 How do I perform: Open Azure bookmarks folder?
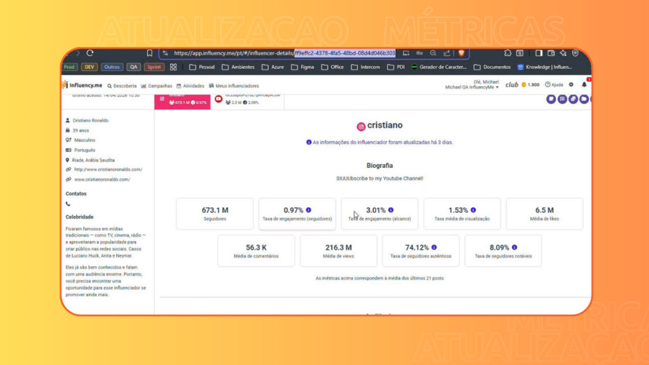(273, 67)
